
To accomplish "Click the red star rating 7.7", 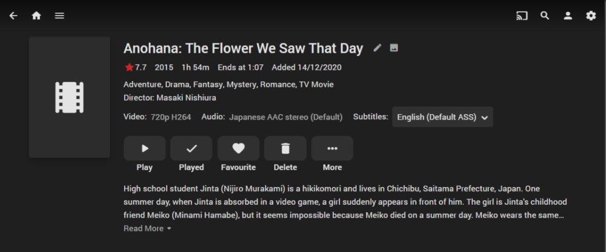I will 136,67.
